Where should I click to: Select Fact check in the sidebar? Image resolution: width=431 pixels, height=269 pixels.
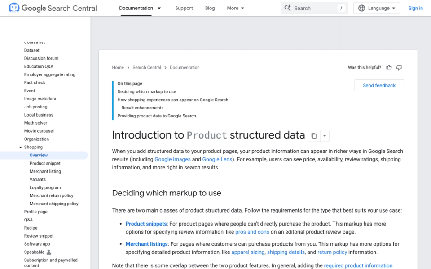click(x=35, y=82)
